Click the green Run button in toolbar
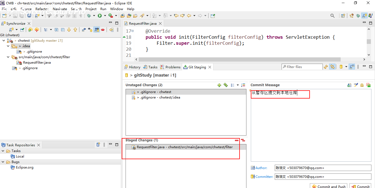The width and height of the screenshot is (375, 188). point(99,16)
